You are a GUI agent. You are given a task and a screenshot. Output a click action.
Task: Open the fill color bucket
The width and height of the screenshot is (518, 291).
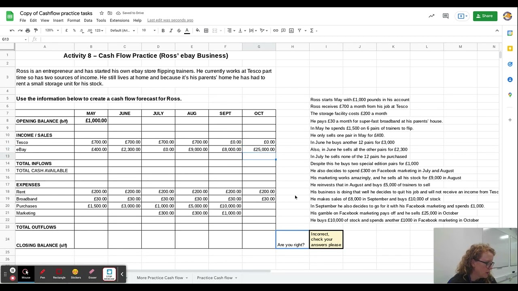pos(197,30)
